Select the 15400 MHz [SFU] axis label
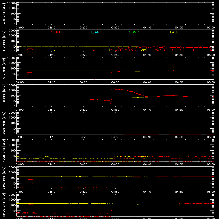Image resolution: width=219 pixels, height=219 pixels. point(4,205)
